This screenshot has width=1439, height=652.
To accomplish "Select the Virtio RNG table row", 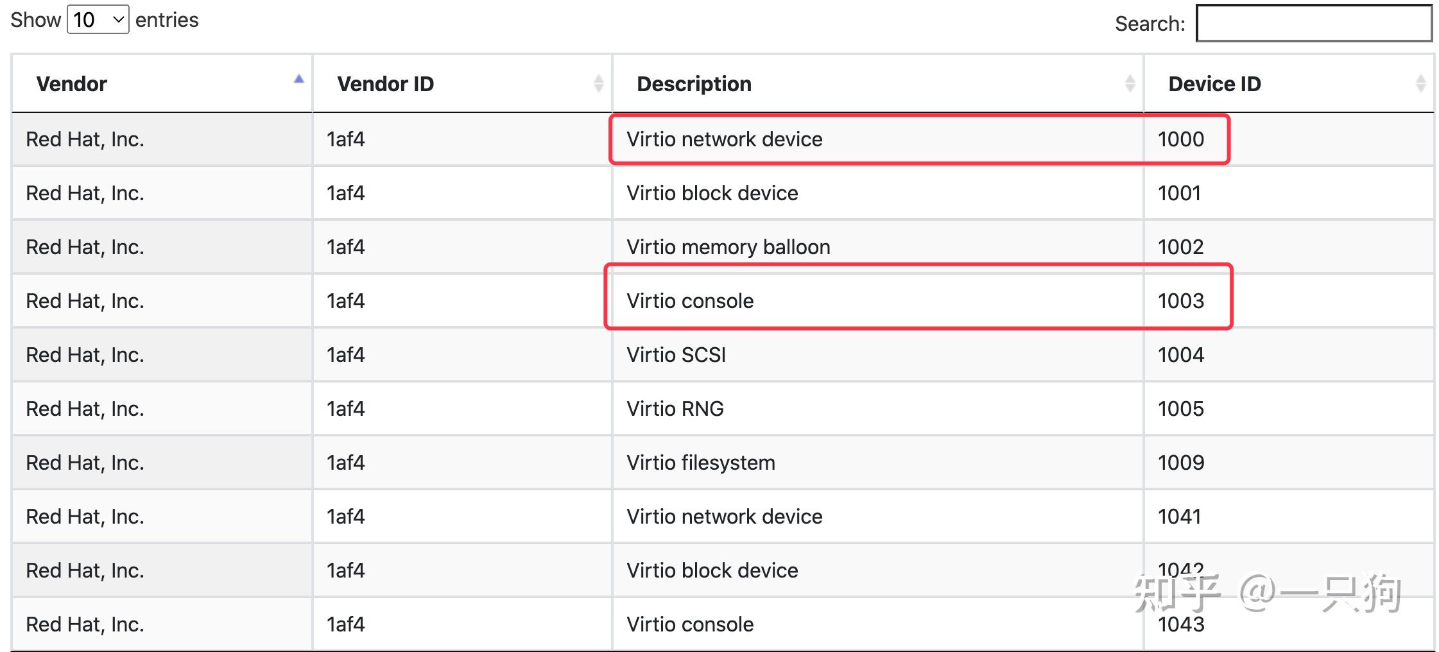I will pyautogui.click(x=674, y=408).
